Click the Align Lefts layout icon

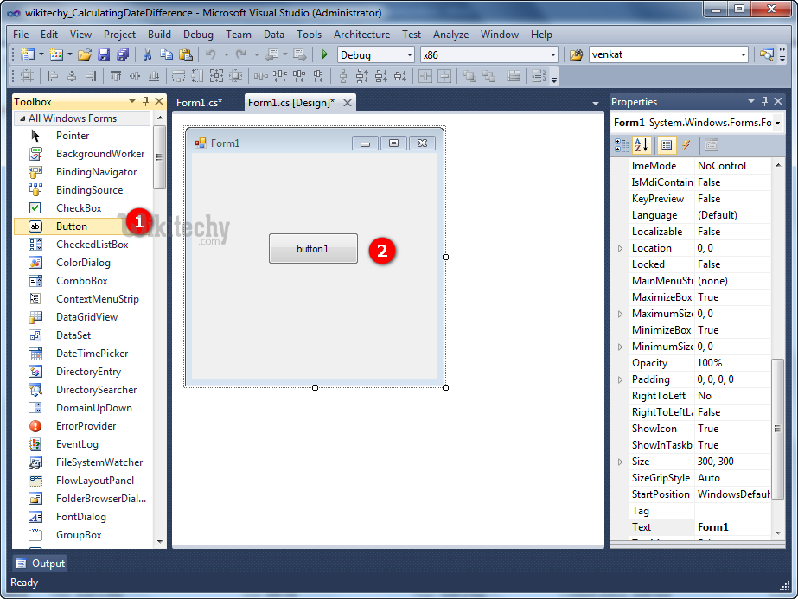click(53, 76)
